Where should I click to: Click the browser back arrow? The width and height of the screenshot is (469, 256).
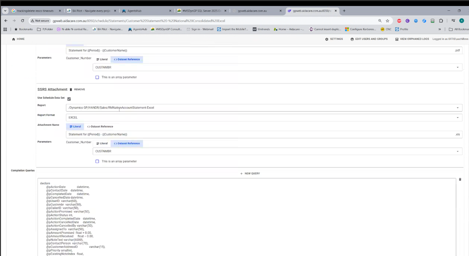[x=6, y=21]
